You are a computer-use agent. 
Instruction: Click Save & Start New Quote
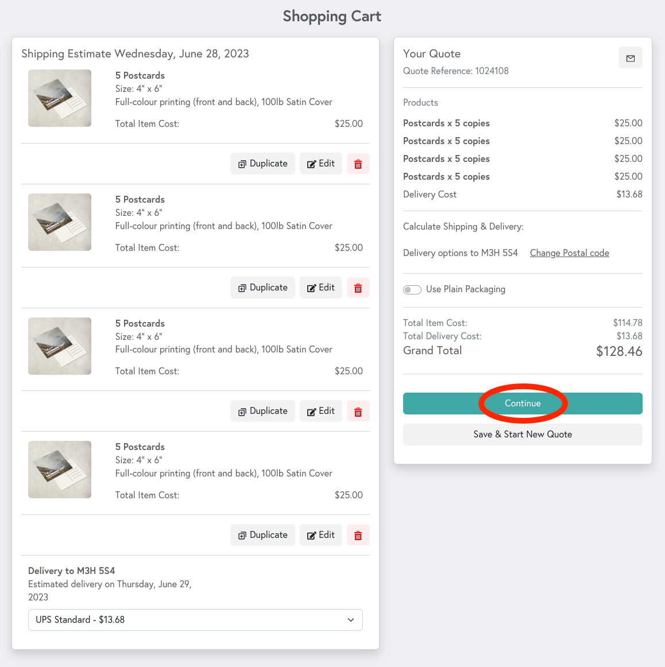pos(523,435)
